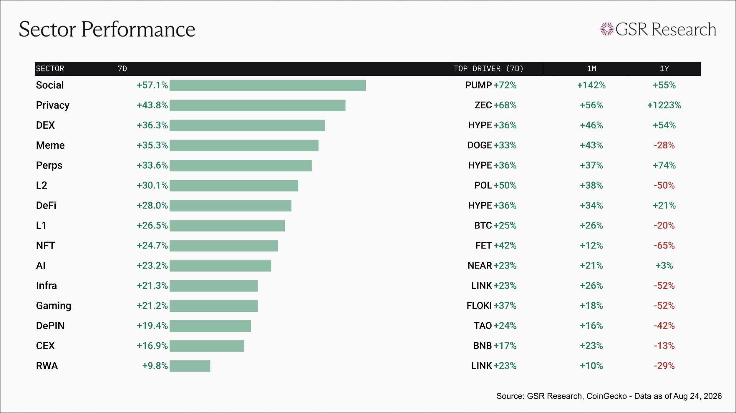Select the SECTOR column header
Screen dimensions: 736x413
coord(50,69)
